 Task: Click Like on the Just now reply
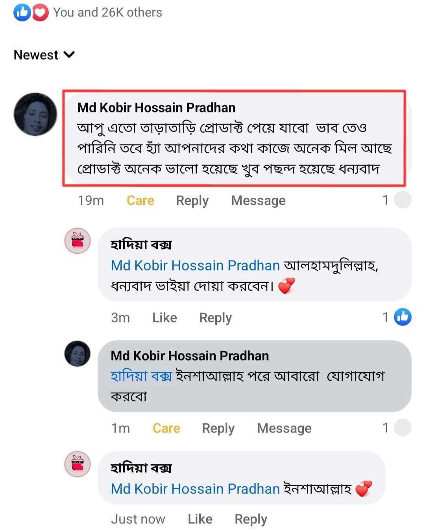tap(200, 519)
